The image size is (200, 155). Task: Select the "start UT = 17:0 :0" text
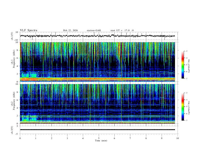coord(122,30)
